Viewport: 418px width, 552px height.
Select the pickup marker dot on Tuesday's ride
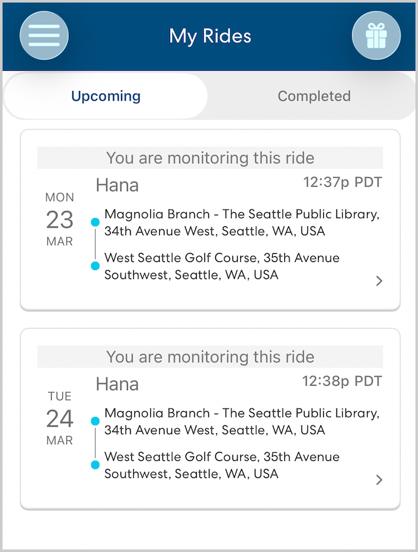coord(95,421)
